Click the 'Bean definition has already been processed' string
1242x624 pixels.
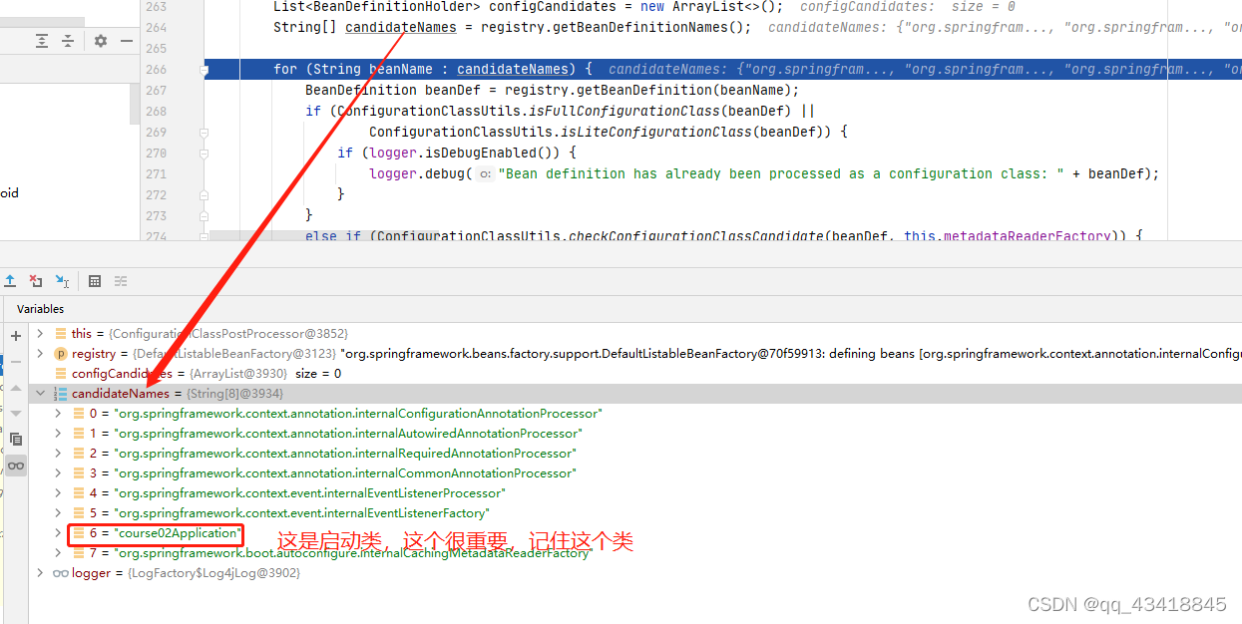pyautogui.click(x=781, y=173)
